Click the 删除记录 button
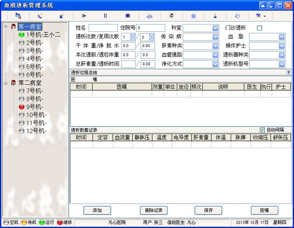This screenshot has height=228, width=294. point(153,210)
